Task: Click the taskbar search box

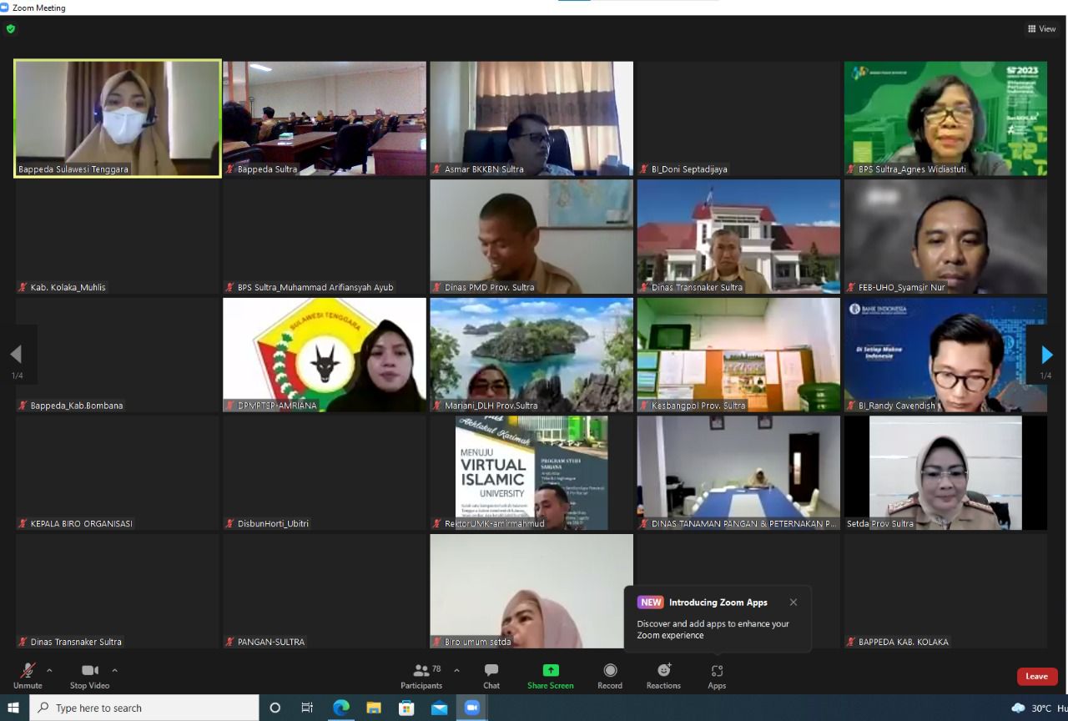Action: point(144,708)
